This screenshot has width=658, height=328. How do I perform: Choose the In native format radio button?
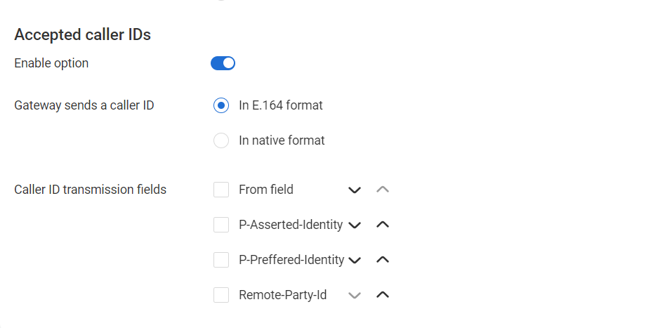221,140
